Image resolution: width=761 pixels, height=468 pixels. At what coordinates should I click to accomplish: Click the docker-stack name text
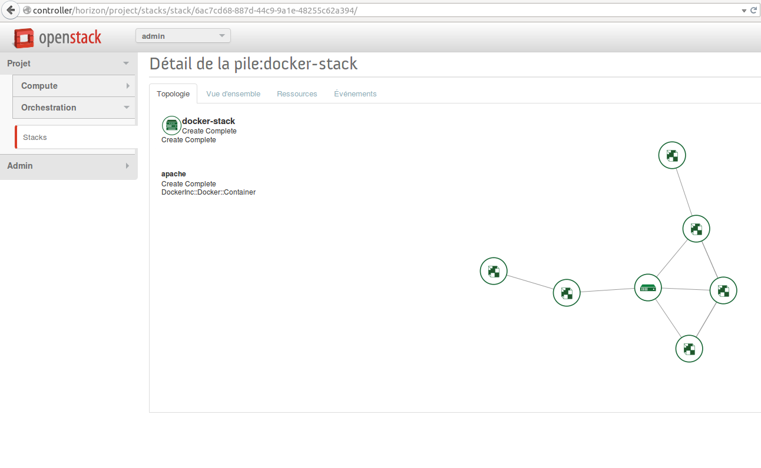pyautogui.click(x=209, y=121)
